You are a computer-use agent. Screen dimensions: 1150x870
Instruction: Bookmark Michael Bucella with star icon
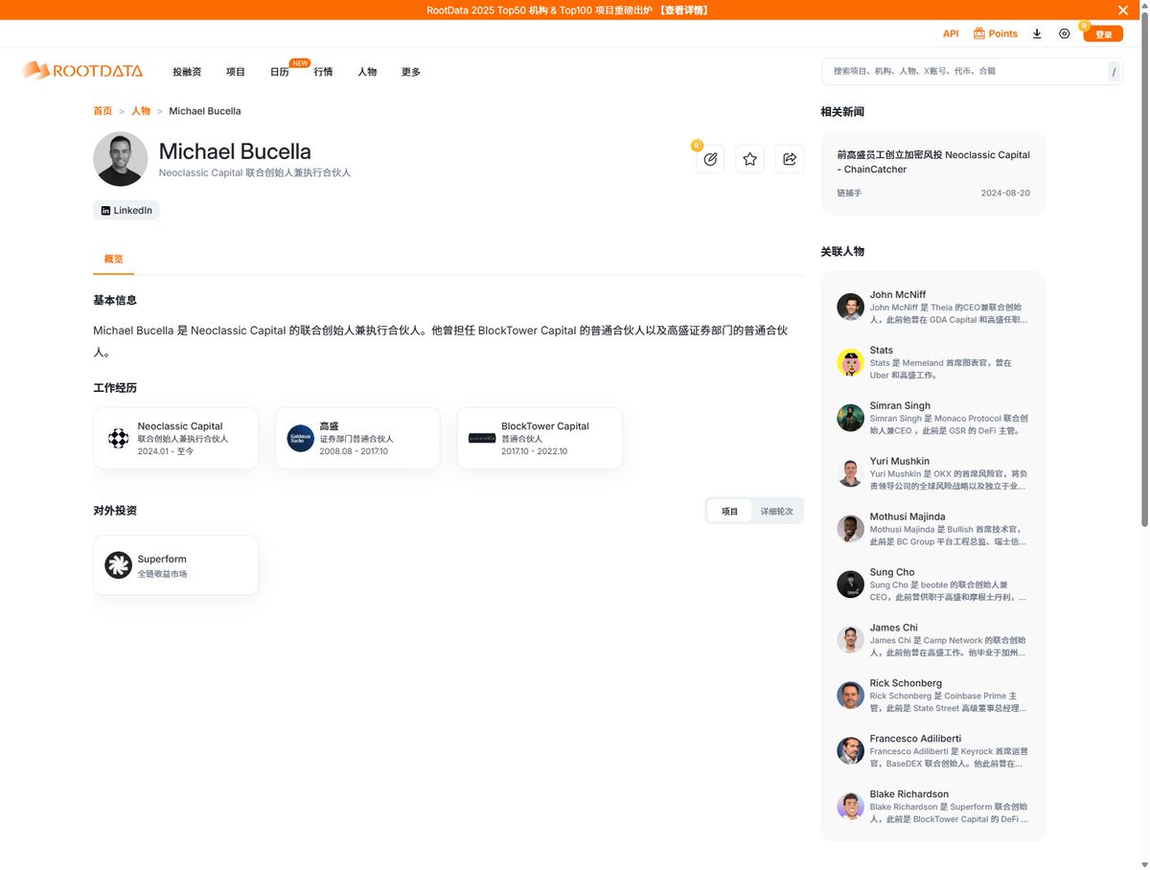[750, 159]
